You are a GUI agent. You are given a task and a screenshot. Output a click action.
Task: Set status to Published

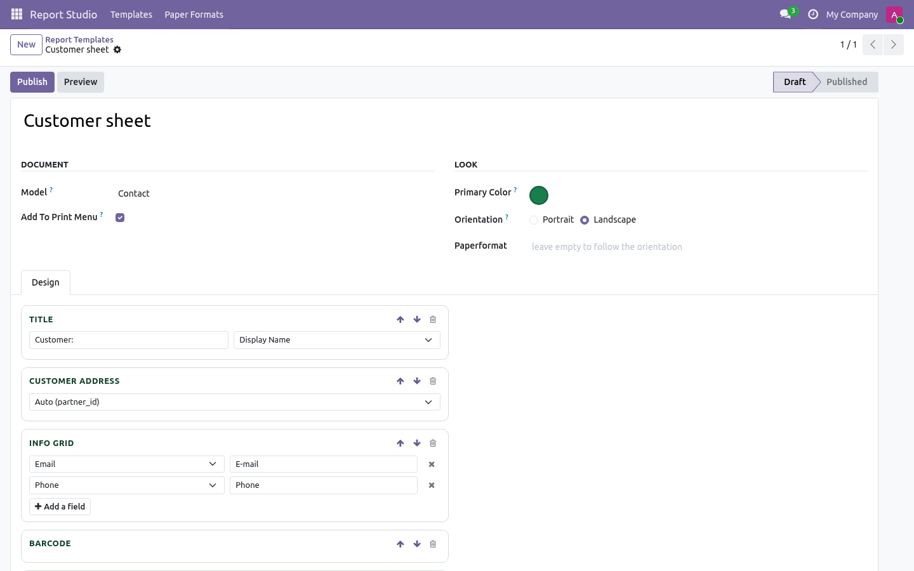click(x=847, y=82)
